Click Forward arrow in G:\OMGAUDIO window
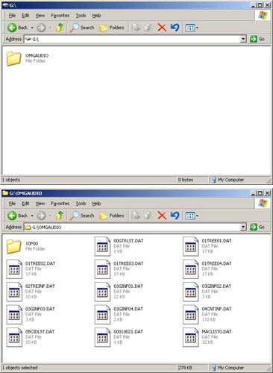 click(x=41, y=216)
